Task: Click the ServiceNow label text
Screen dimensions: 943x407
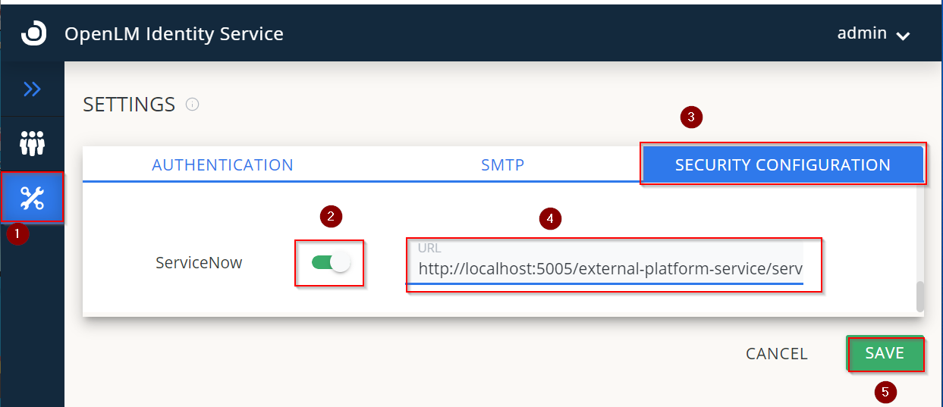Action: (x=199, y=263)
